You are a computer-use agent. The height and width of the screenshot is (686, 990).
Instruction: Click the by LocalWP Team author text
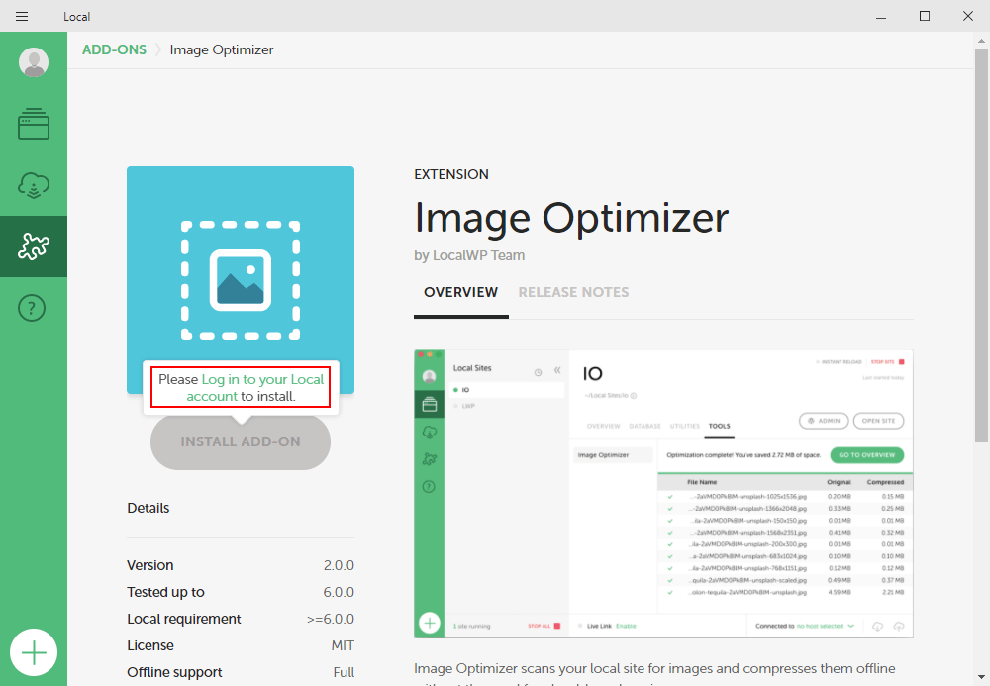tap(469, 255)
